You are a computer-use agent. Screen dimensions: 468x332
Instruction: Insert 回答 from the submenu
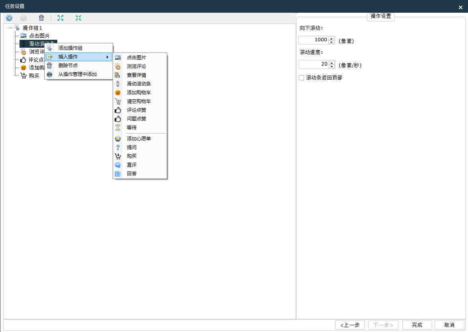[x=140, y=173]
